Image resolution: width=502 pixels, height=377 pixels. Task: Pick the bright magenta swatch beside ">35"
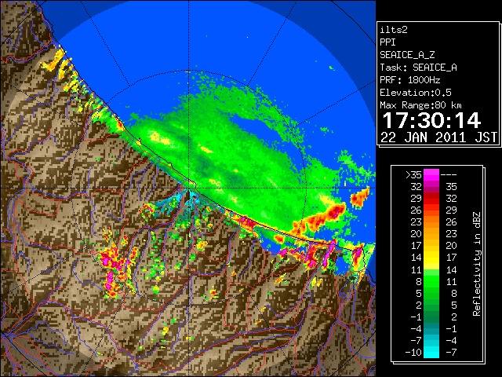[x=431, y=175]
